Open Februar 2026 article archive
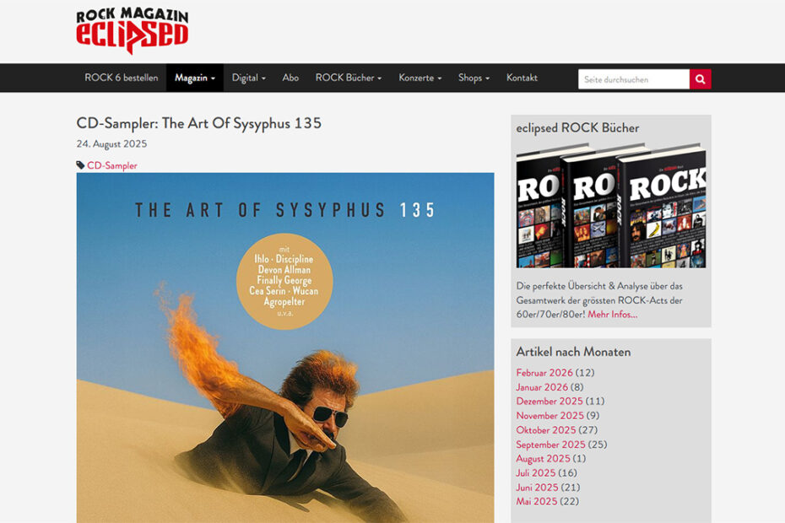785x523 pixels. 544,373
